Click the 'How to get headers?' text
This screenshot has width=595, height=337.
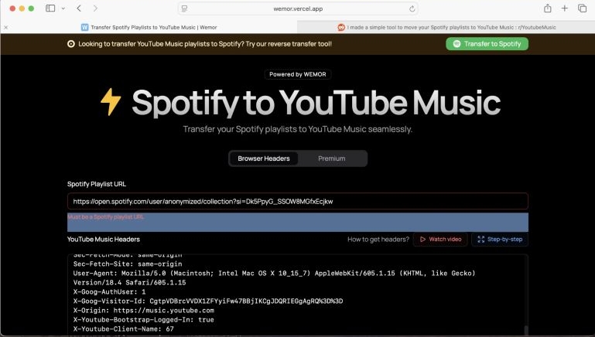[x=378, y=239]
